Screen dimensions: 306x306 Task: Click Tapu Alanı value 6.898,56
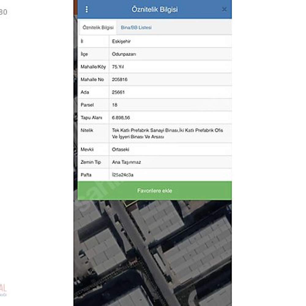[x=121, y=118]
